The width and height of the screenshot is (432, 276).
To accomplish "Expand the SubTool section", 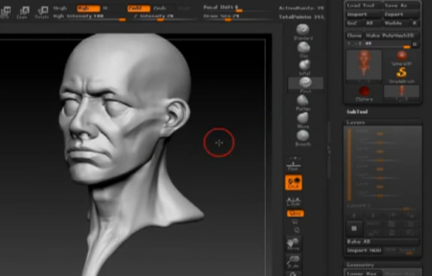I will pyautogui.click(x=357, y=112).
